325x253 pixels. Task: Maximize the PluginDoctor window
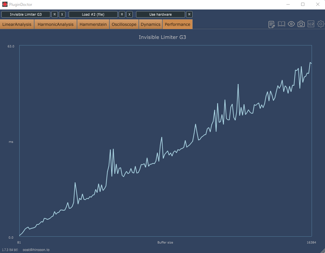pyautogui.click(x=303, y=4)
